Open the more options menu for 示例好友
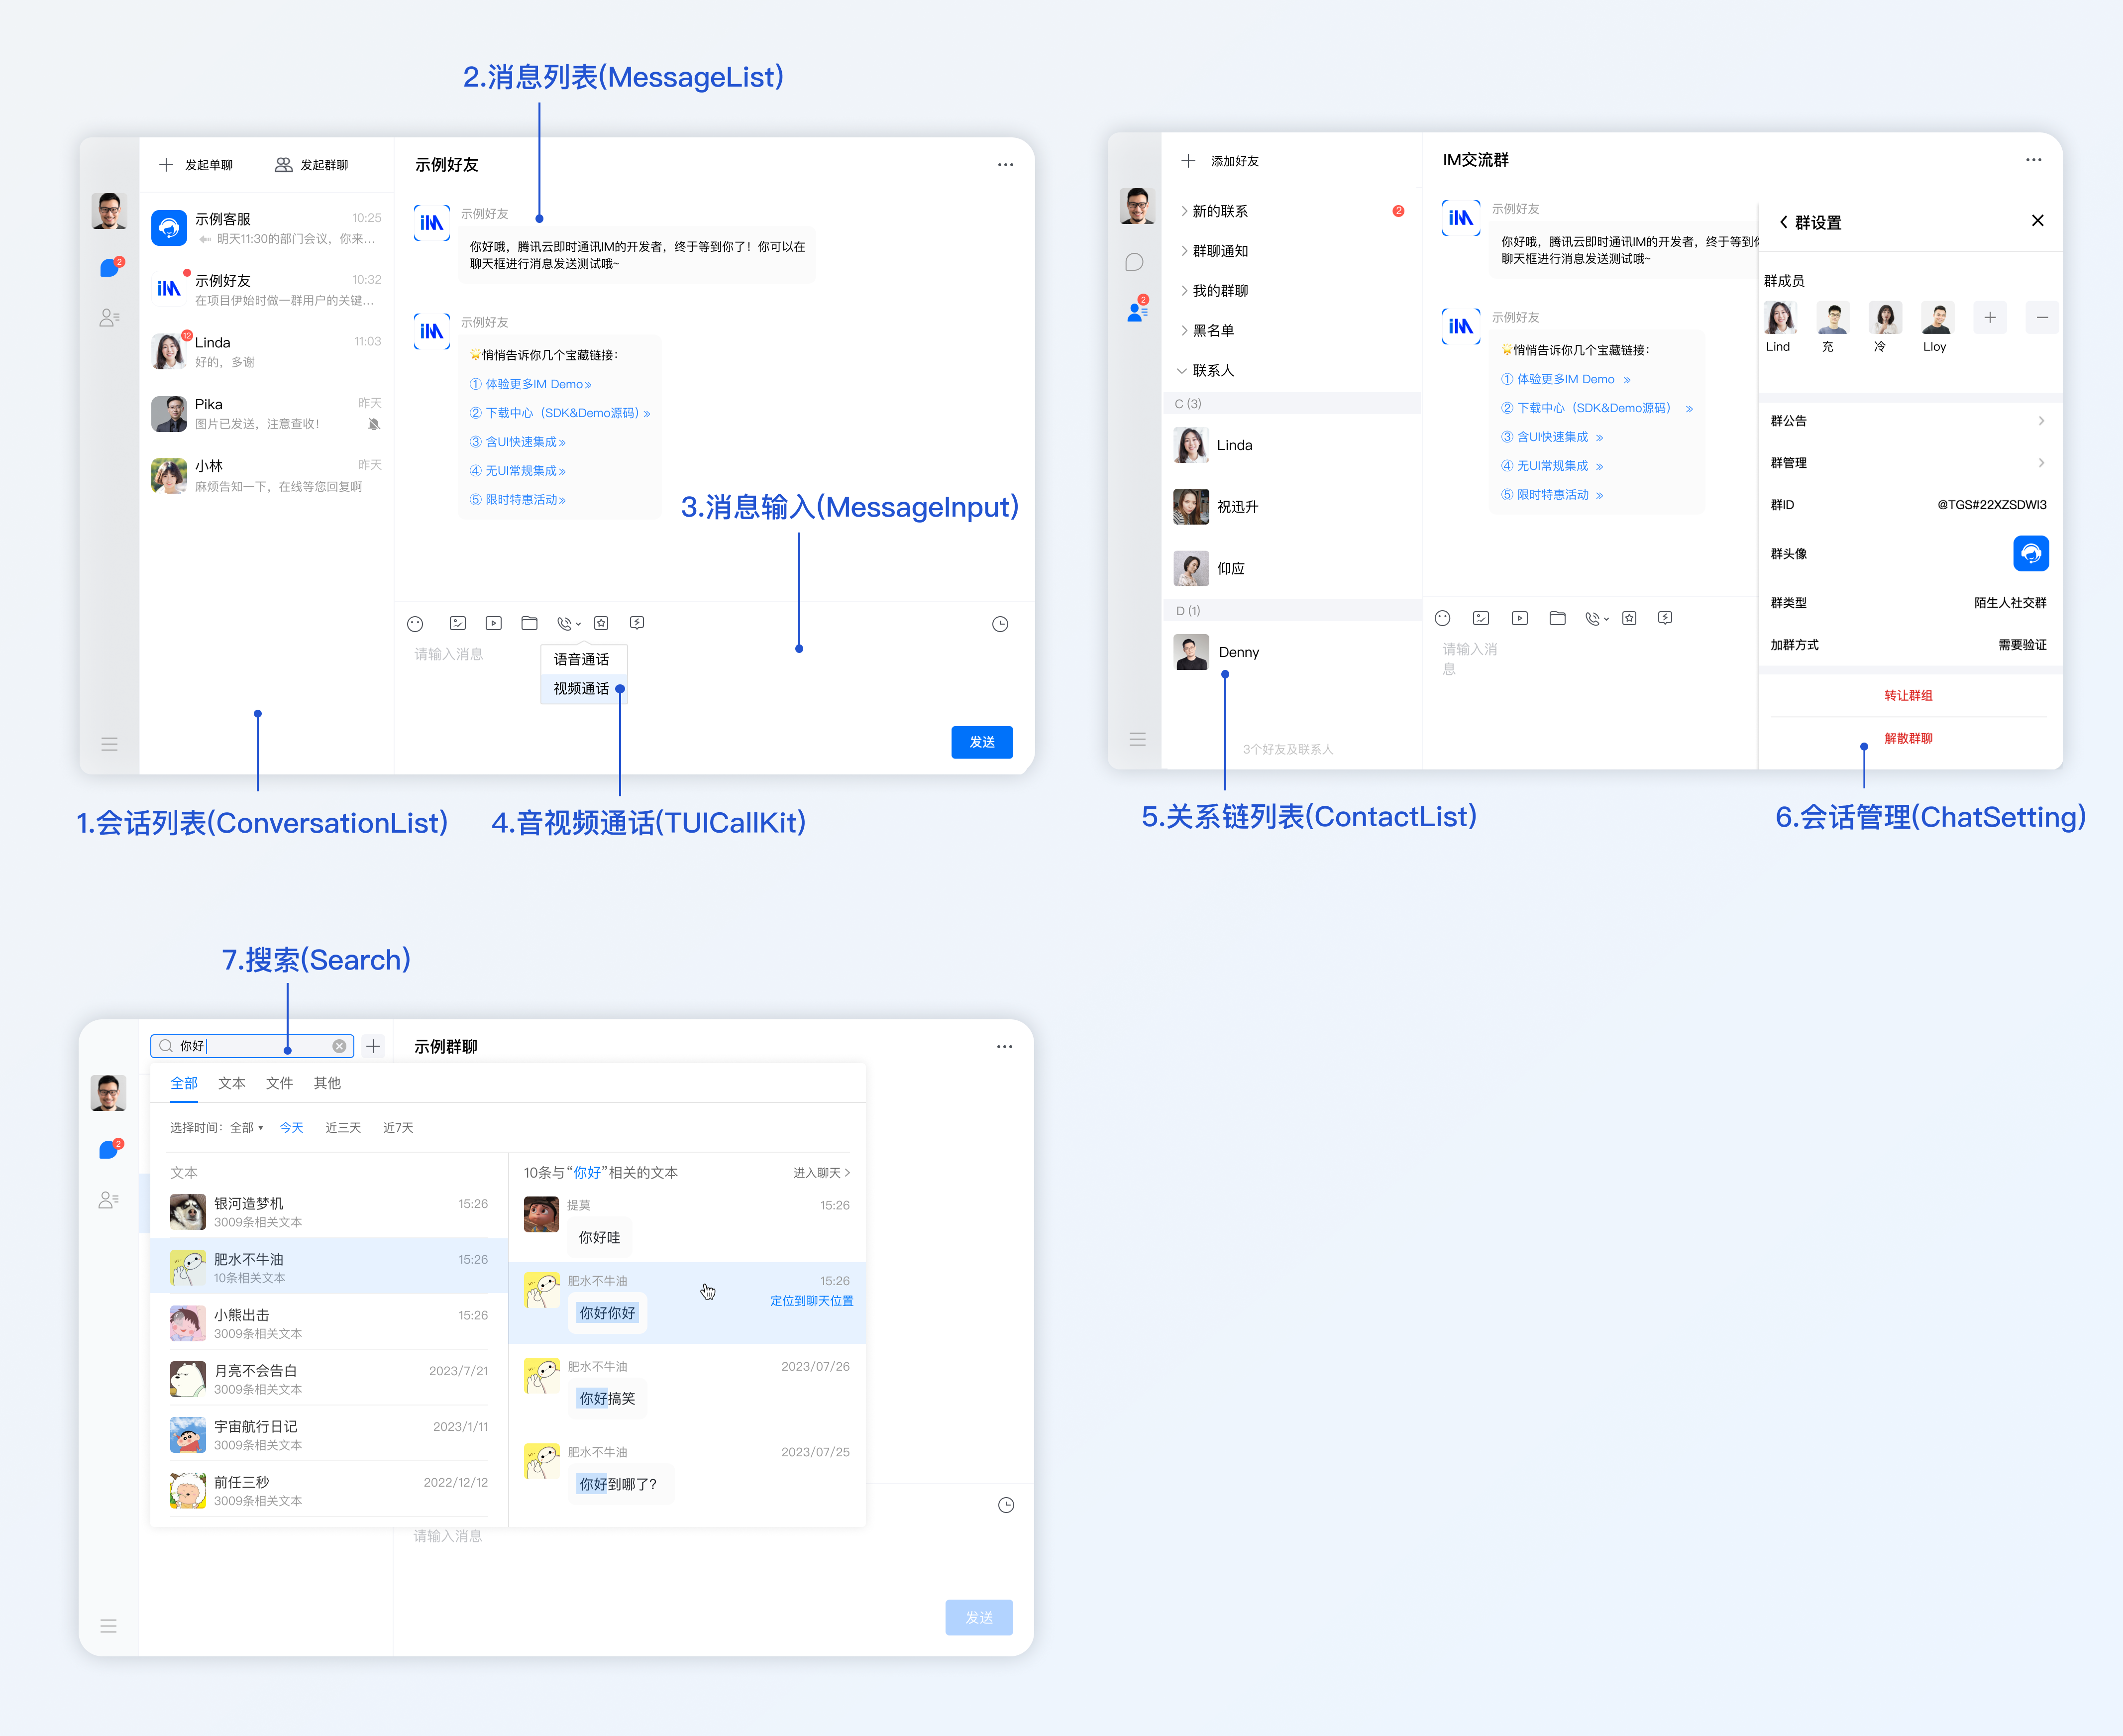Image resolution: width=2123 pixels, height=1736 pixels. (x=1005, y=165)
